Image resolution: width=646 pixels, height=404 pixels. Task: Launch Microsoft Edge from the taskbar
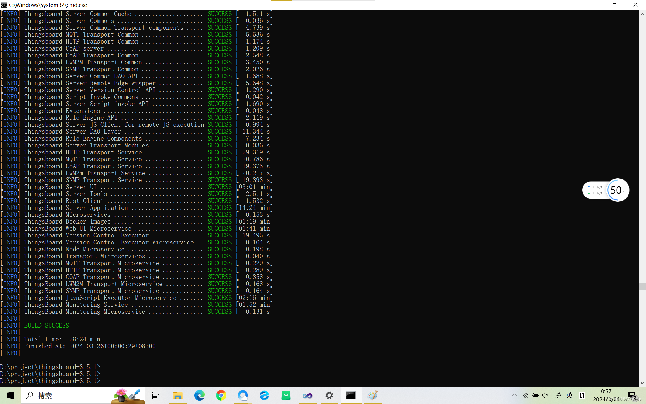coord(199,395)
